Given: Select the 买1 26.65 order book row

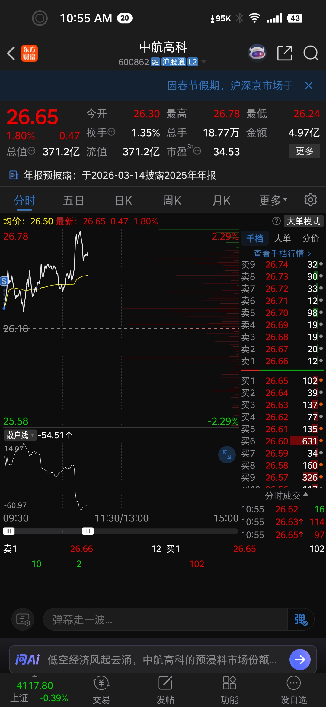Looking at the screenshot, I should point(282,381).
